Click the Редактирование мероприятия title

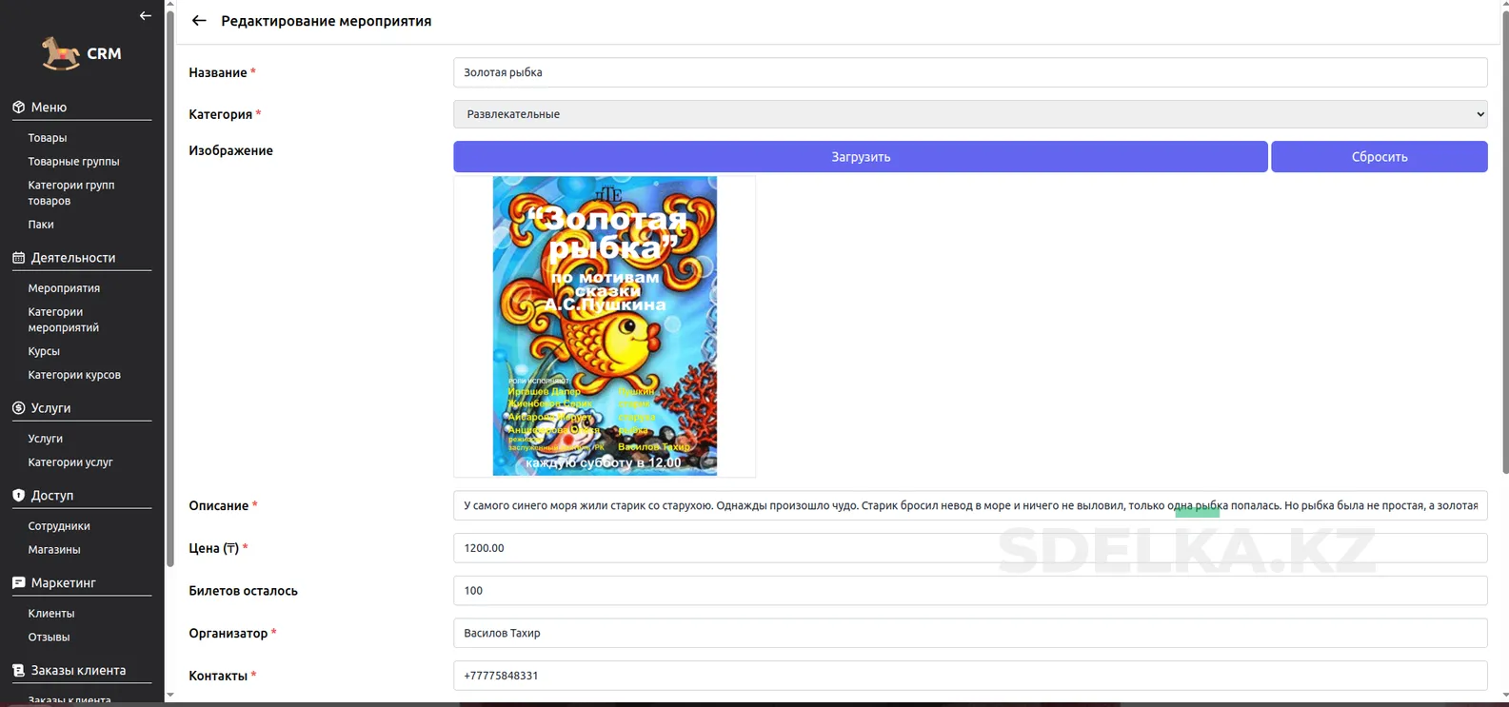coord(327,21)
